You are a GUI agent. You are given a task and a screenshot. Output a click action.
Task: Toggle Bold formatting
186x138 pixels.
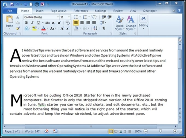coord(27,23)
